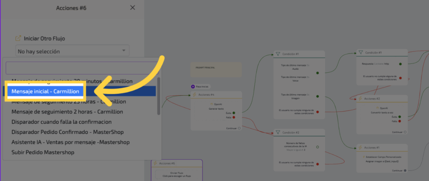
Task: Select 'Disparador cuando falla la confirmacion'
Action: 61,122
